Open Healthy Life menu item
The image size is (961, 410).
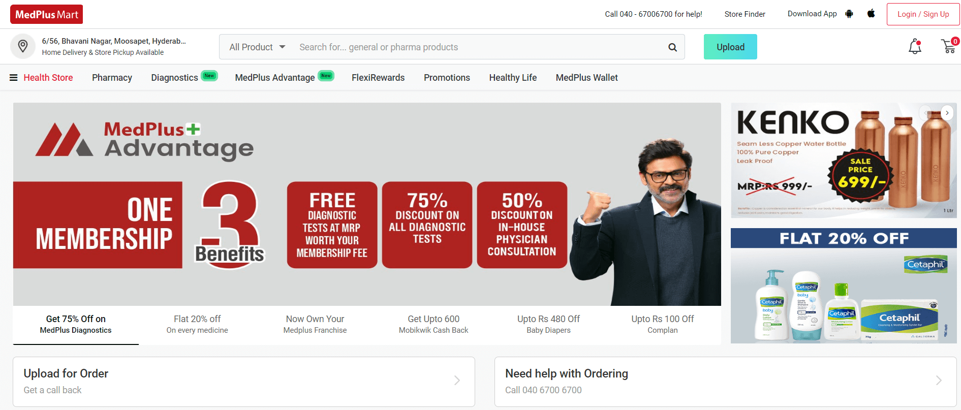(513, 78)
